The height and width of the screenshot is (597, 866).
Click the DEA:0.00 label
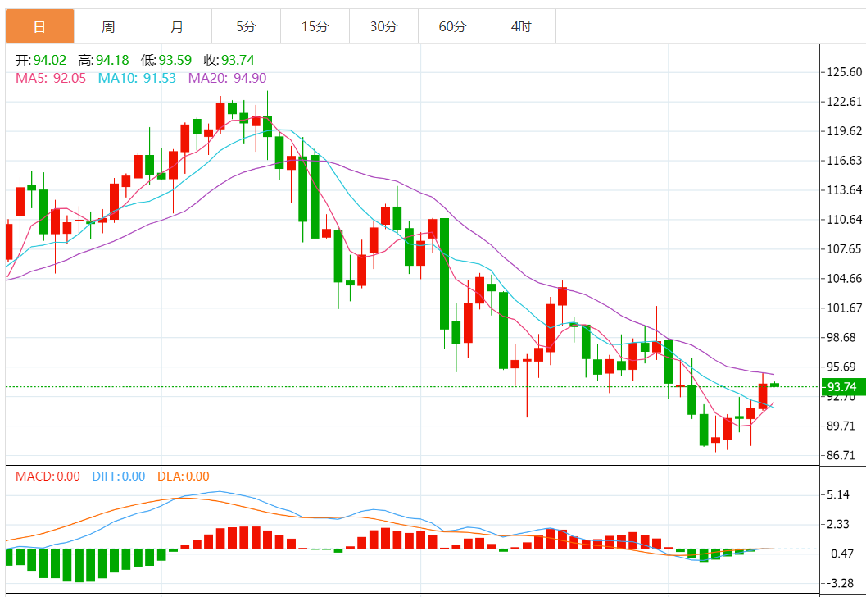pyautogui.click(x=184, y=476)
